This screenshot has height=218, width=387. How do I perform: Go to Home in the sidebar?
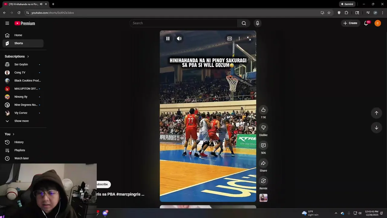pos(23,35)
